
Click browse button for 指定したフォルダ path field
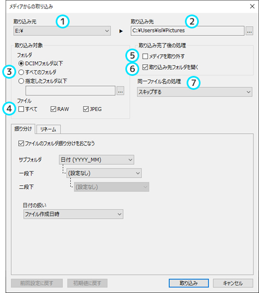120,91
